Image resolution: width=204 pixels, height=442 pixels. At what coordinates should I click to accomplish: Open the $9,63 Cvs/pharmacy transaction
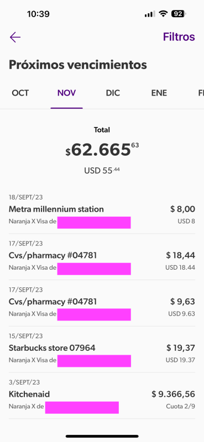(x=102, y=303)
